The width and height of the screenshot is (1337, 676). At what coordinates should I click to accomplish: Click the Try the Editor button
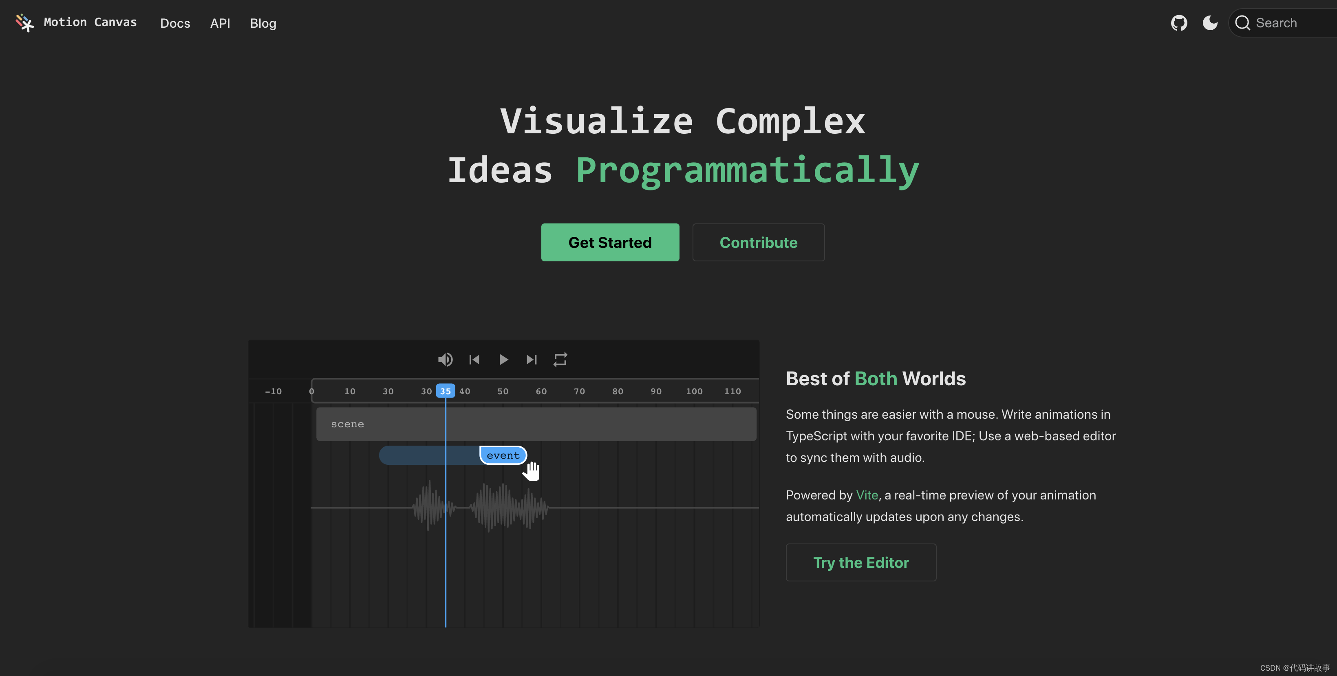tap(860, 562)
